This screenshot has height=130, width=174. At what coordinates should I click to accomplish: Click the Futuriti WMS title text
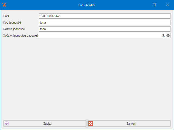point(87,5)
